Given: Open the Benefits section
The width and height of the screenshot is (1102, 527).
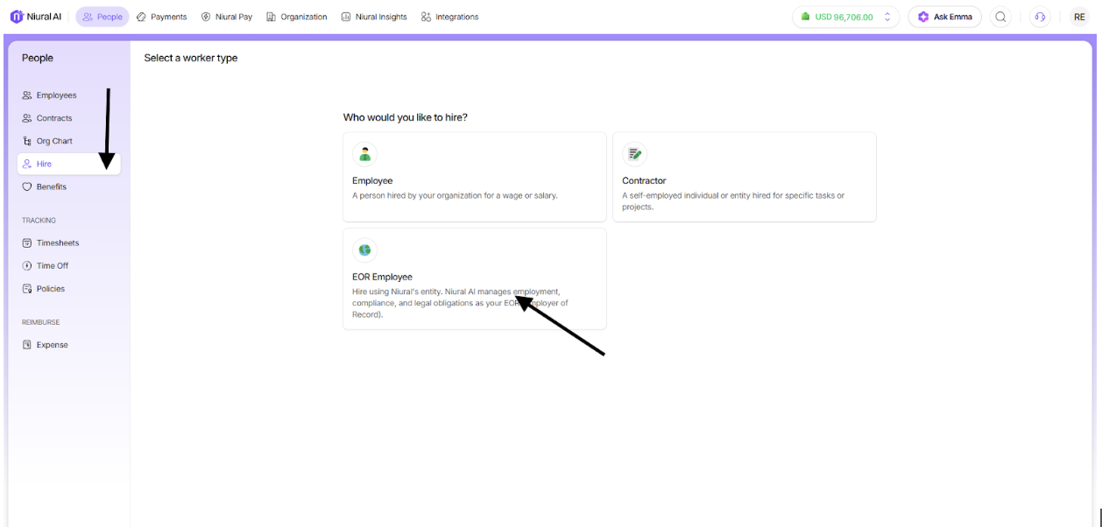Looking at the screenshot, I should 52,186.
